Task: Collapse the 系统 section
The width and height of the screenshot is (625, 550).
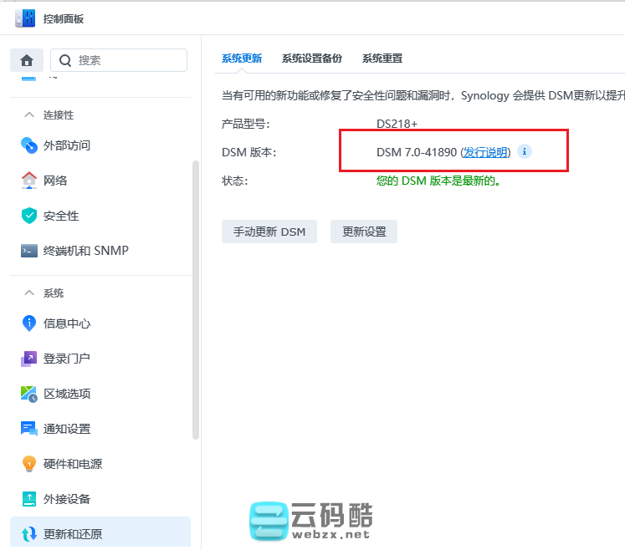Action: (x=29, y=293)
